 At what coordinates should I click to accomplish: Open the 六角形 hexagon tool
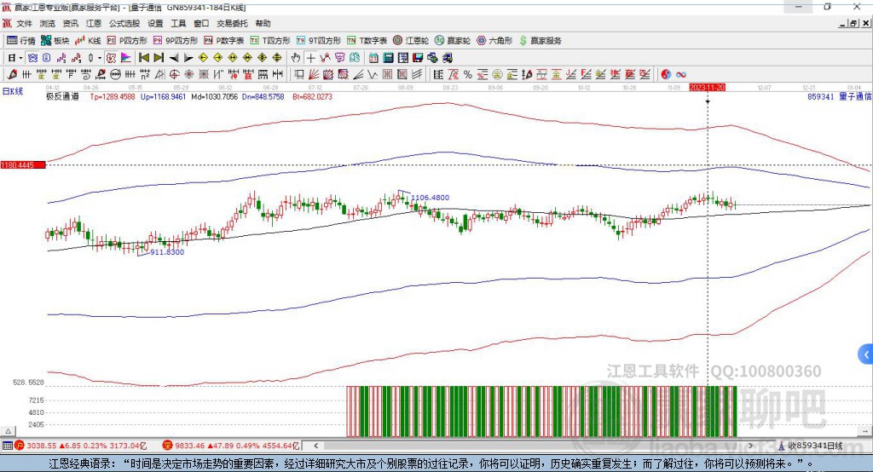pyautogui.click(x=494, y=41)
